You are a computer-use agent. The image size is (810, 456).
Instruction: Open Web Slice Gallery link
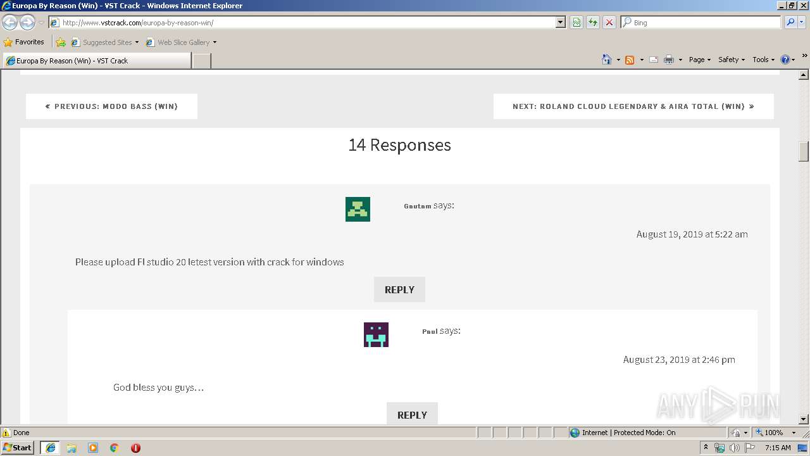click(181, 42)
